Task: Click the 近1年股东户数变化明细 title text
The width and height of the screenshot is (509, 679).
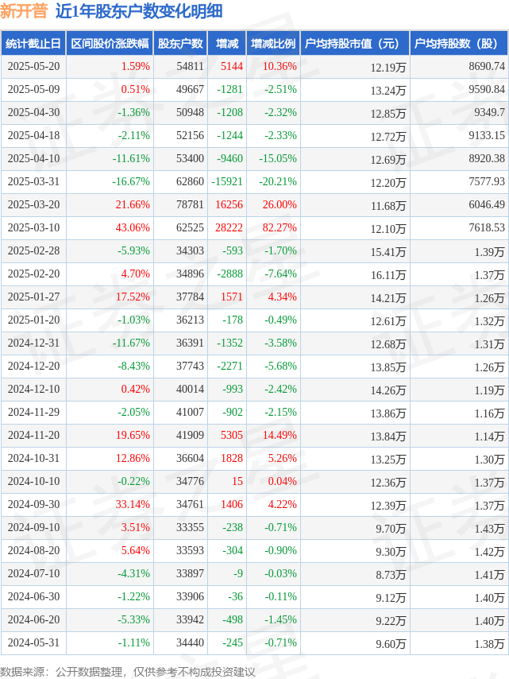Action: pos(139,11)
